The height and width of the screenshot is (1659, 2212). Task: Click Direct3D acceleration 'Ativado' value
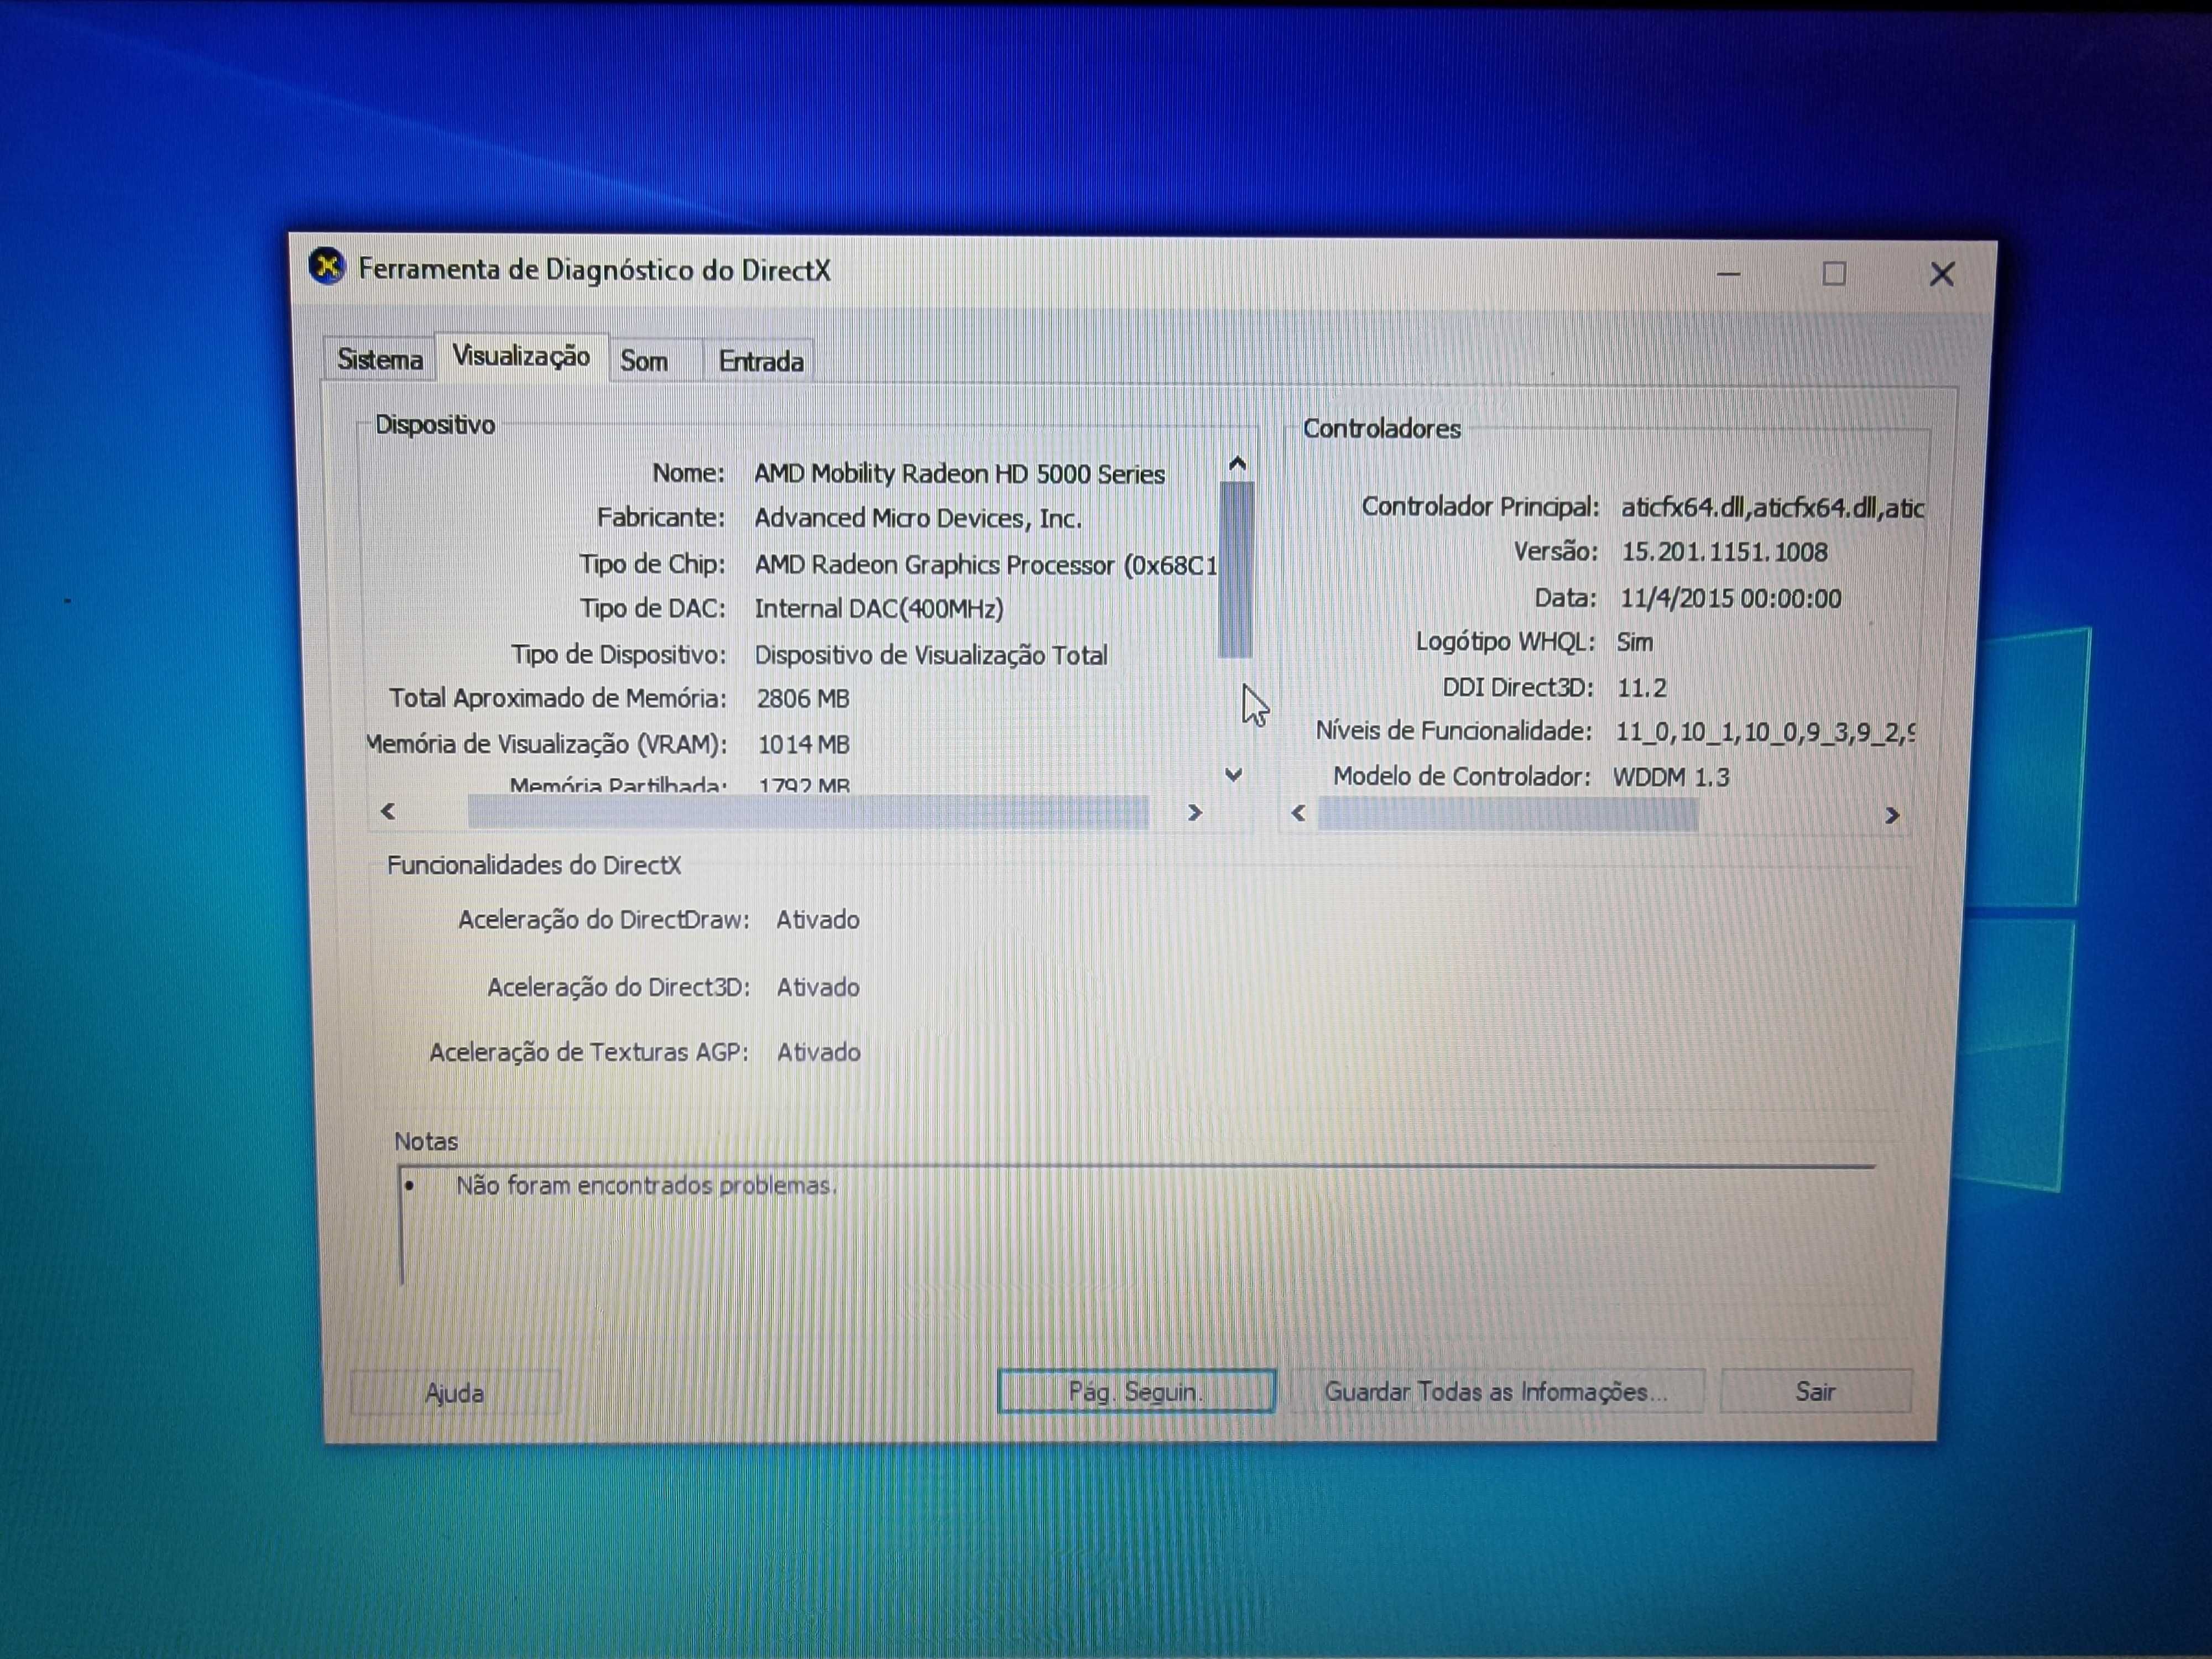[818, 987]
